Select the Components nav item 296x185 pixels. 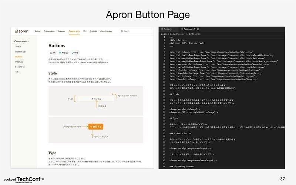click(x=74, y=31)
